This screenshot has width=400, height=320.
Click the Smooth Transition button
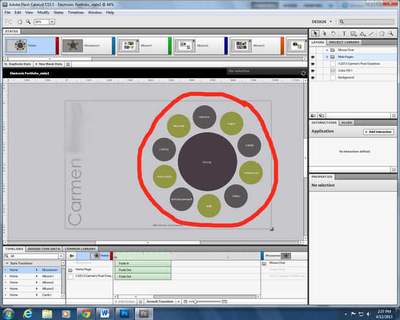point(160,302)
